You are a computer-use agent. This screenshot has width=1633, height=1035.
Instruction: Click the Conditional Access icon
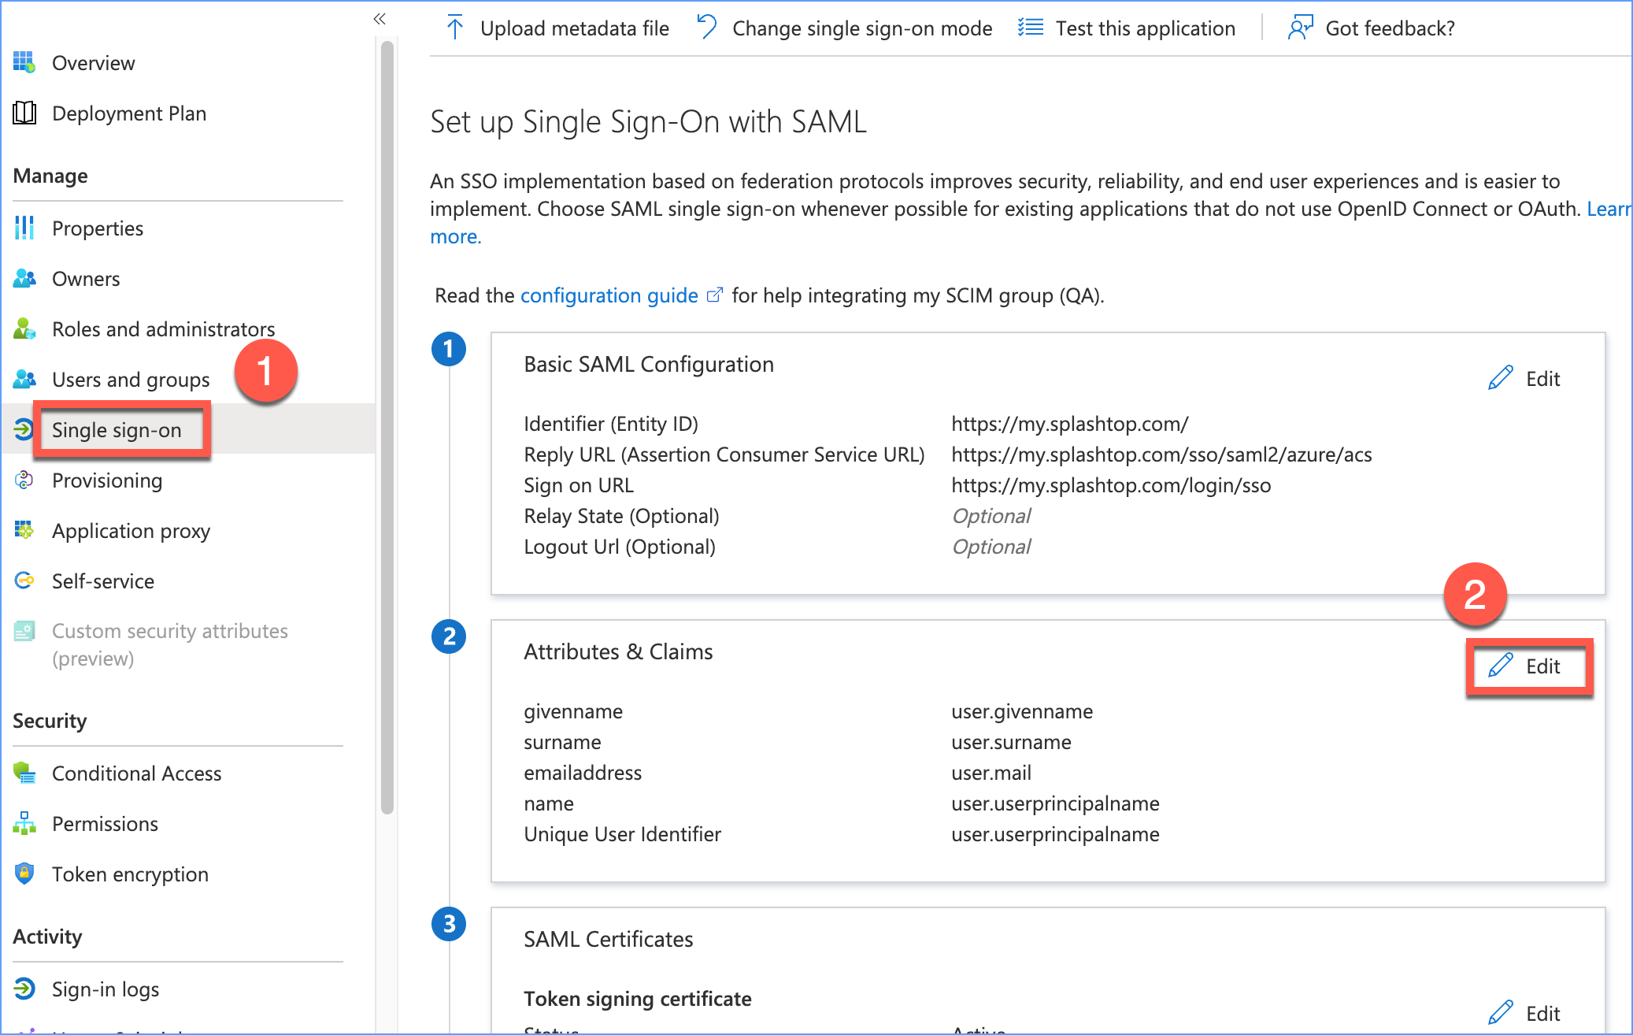24,773
